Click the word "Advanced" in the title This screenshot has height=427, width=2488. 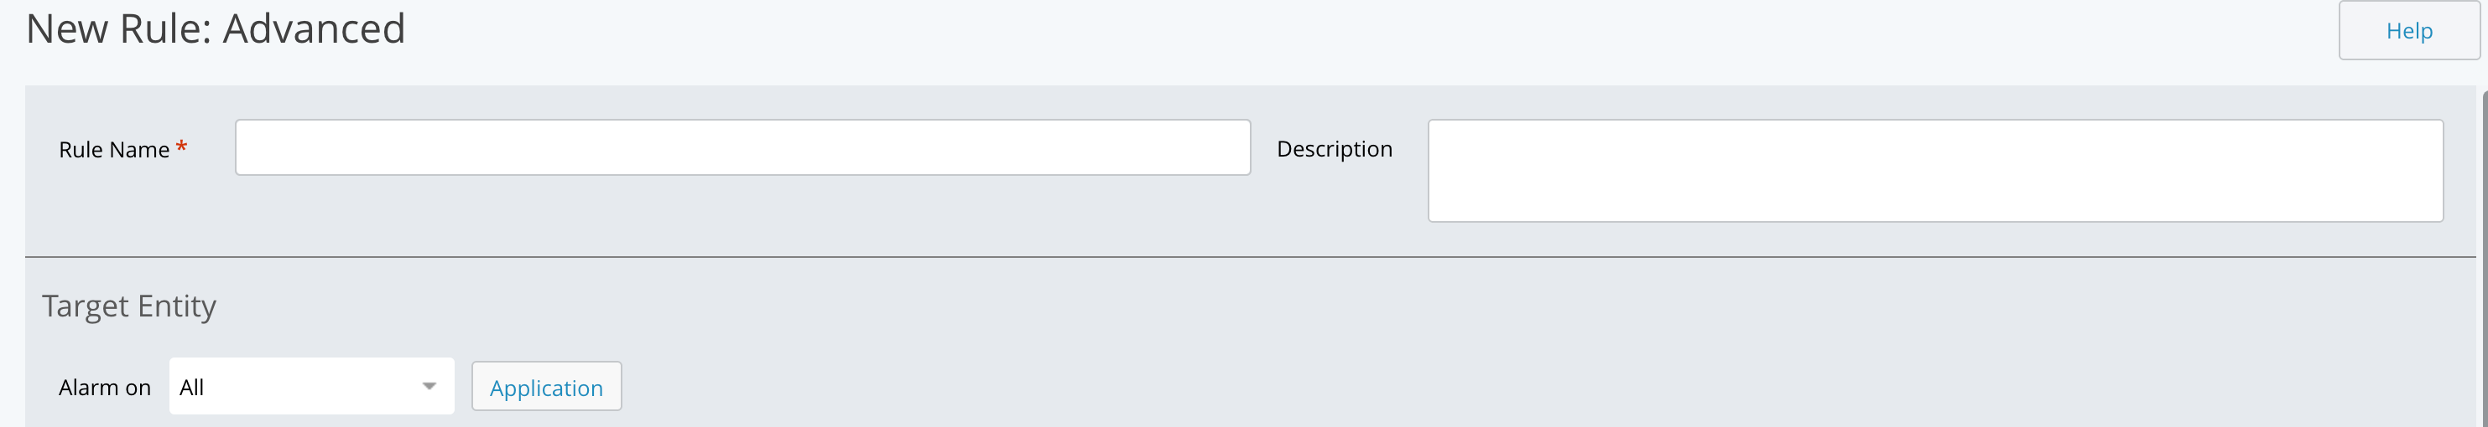coord(314,29)
